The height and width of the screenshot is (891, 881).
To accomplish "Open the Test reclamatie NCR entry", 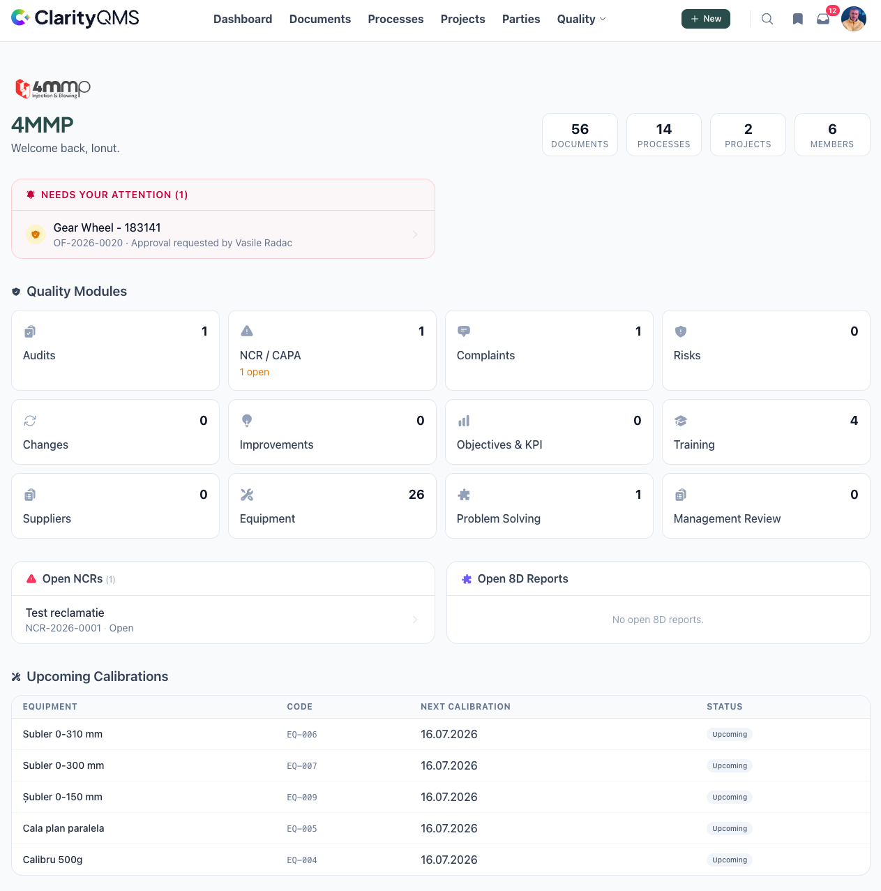I will tap(223, 620).
